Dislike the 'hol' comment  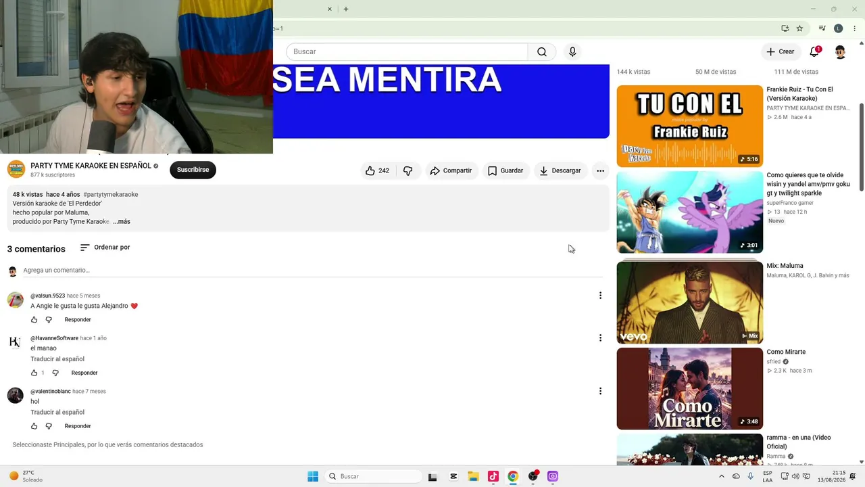click(49, 426)
